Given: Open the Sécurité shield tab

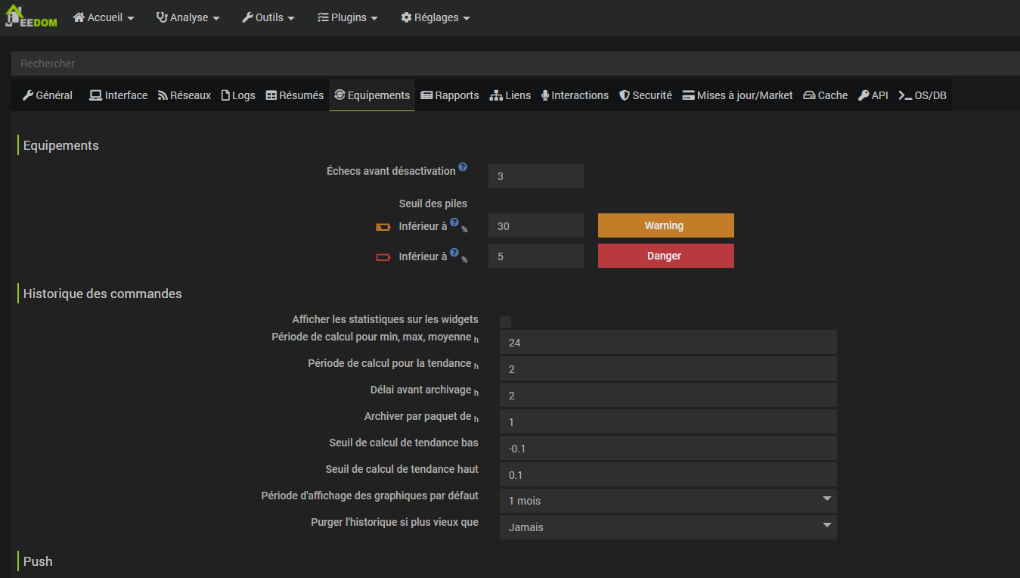Looking at the screenshot, I should (x=645, y=95).
